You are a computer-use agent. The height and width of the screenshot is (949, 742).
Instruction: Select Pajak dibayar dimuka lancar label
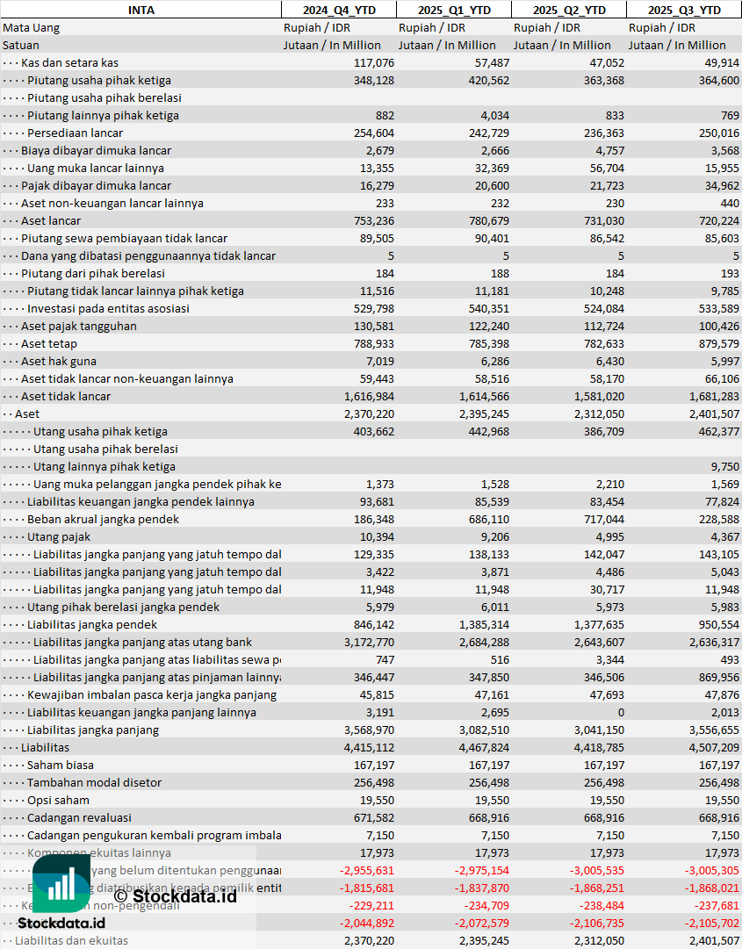(x=97, y=186)
